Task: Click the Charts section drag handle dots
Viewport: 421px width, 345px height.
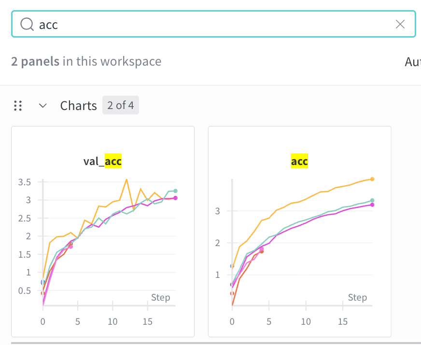Action: [18, 106]
